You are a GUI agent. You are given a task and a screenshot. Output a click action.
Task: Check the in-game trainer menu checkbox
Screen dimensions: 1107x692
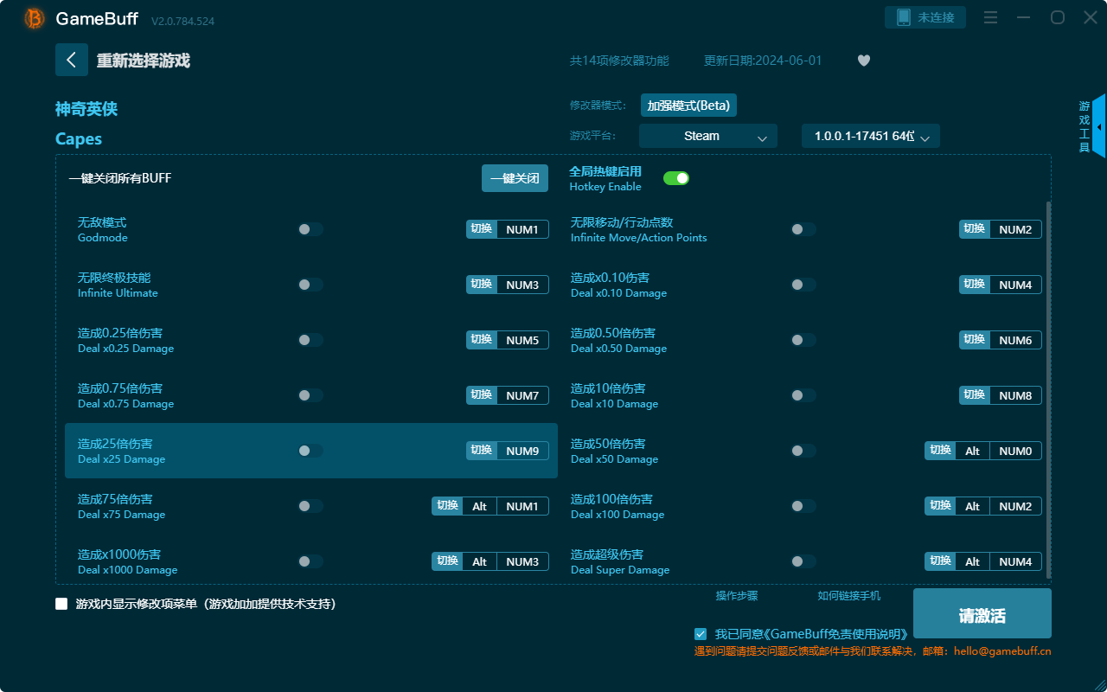tap(61, 604)
